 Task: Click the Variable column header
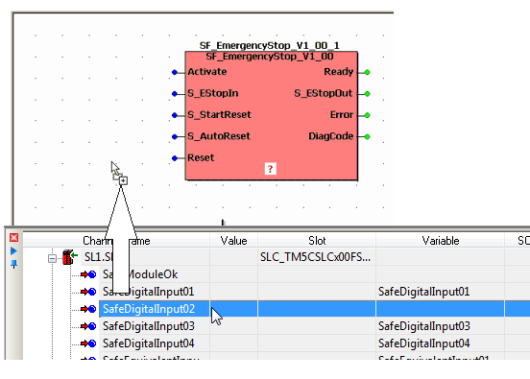point(441,241)
